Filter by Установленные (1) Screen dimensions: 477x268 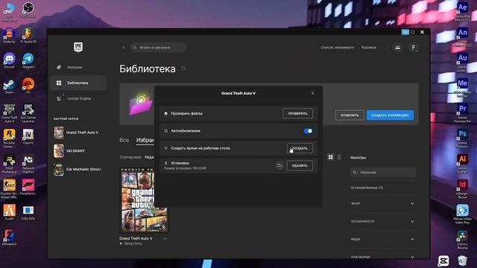pyautogui.click(x=367, y=188)
